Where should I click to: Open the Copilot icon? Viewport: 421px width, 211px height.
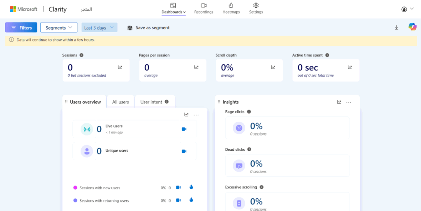click(x=412, y=27)
